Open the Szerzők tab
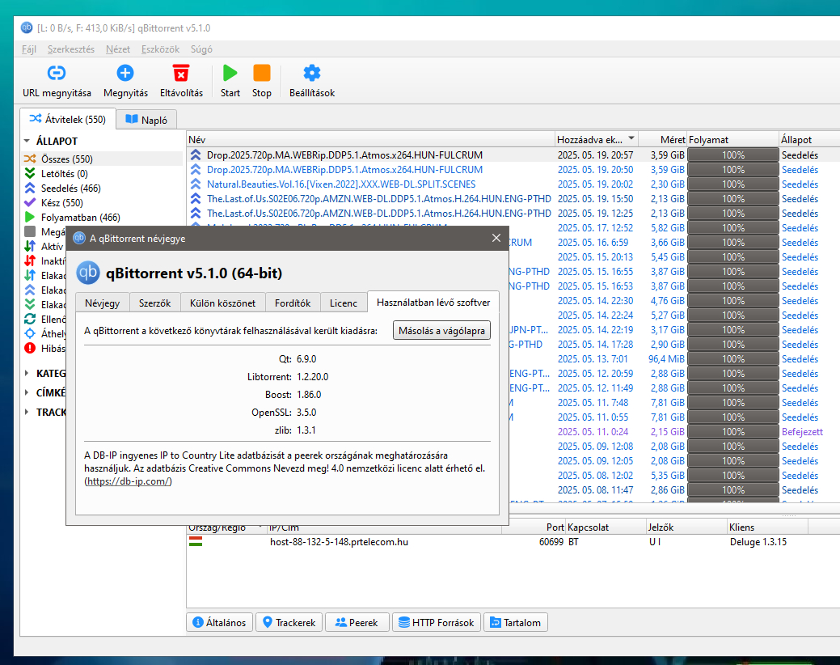 click(154, 303)
